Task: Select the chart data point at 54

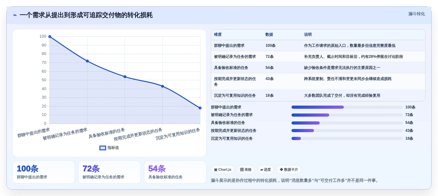Action: point(125,77)
